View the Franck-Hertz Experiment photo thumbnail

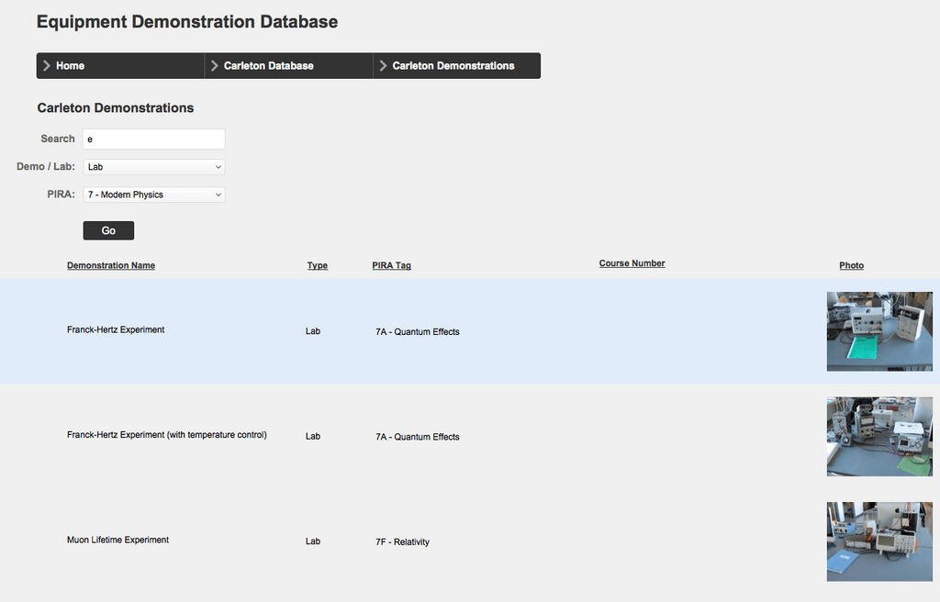point(879,332)
